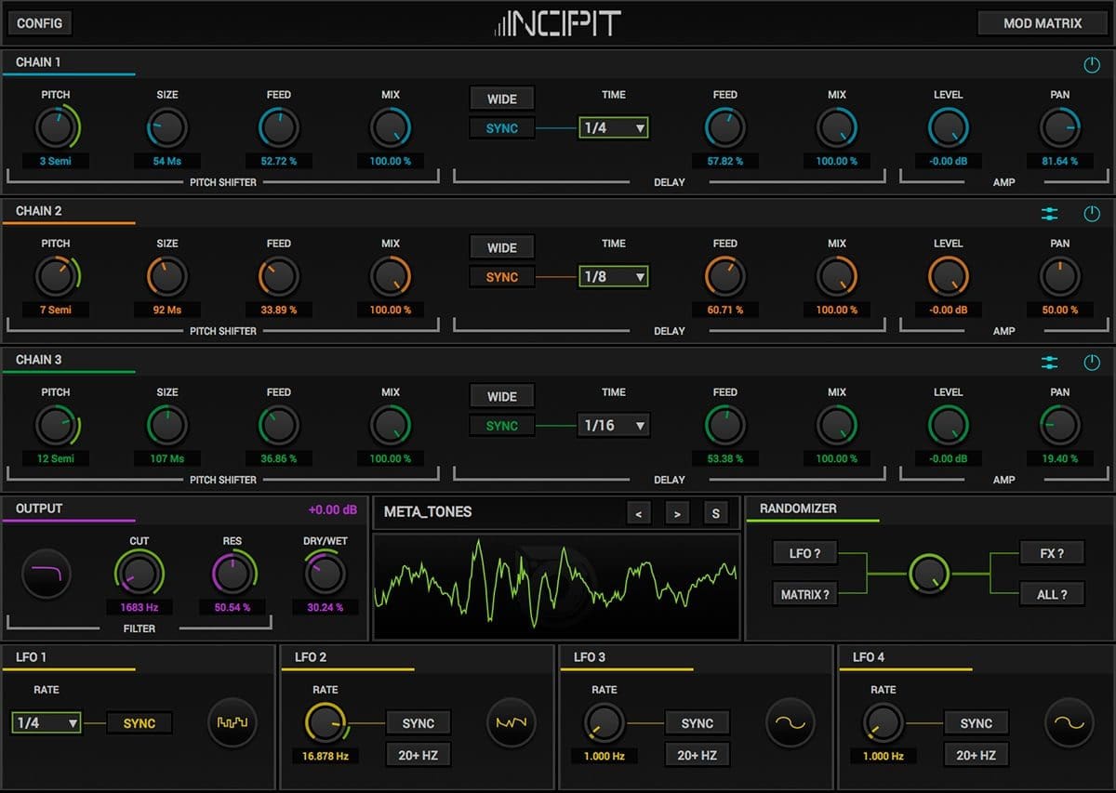Viewport: 1116px width, 793px height.
Task: Click LFO 2 Rate knob
Action: 325,722
